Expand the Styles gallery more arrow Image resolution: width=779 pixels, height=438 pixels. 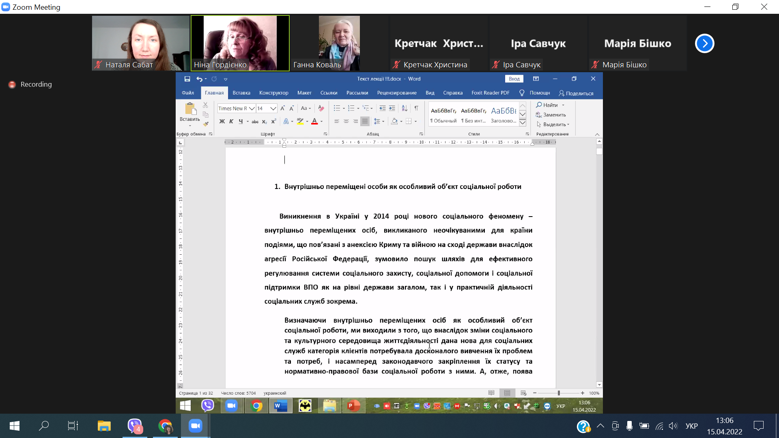523,122
